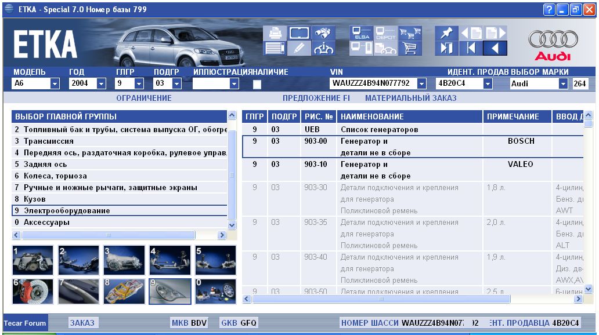
Task: Click headlight thumbnail number 9
Action: tap(170, 292)
